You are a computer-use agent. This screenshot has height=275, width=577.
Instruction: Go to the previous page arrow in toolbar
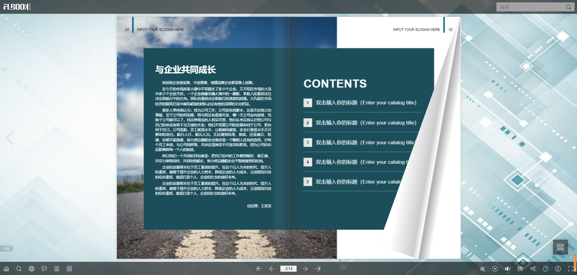pyautogui.click(x=272, y=269)
